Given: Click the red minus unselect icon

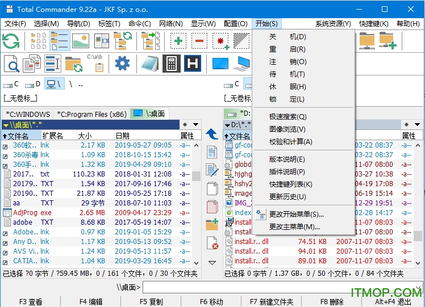Looking at the screenshot, I should pos(199,41).
